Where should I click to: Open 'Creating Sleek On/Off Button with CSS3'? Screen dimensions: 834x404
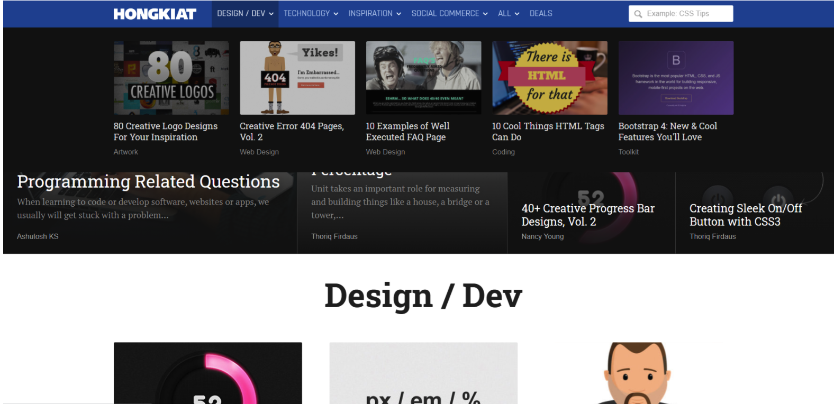[746, 215]
